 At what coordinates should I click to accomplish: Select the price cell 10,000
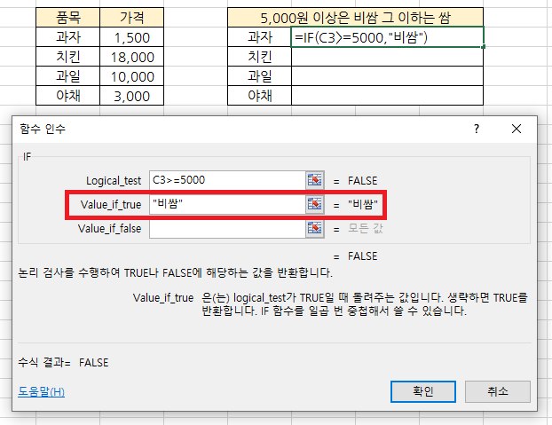pyautogui.click(x=131, y=76)
